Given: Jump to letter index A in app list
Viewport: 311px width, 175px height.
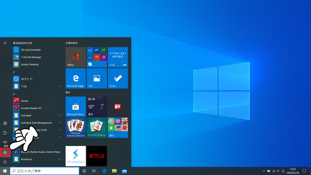Looking at the screenshot, I should pyautogui.click(x=14, y=94).
